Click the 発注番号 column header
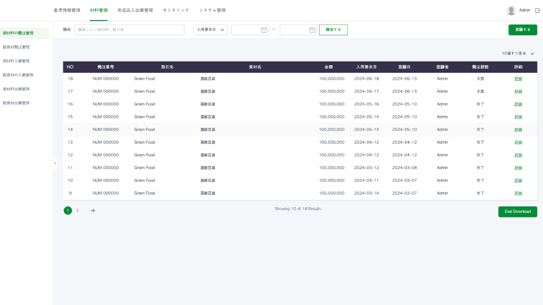This screenshot has height=305, width=543. [x=106, y=67]
